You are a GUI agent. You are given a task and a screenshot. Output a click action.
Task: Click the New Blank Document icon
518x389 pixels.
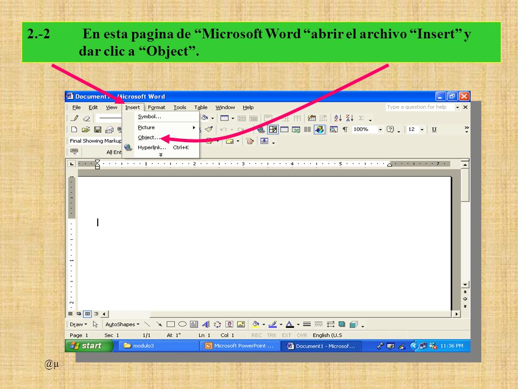click(x=74, y=129)
